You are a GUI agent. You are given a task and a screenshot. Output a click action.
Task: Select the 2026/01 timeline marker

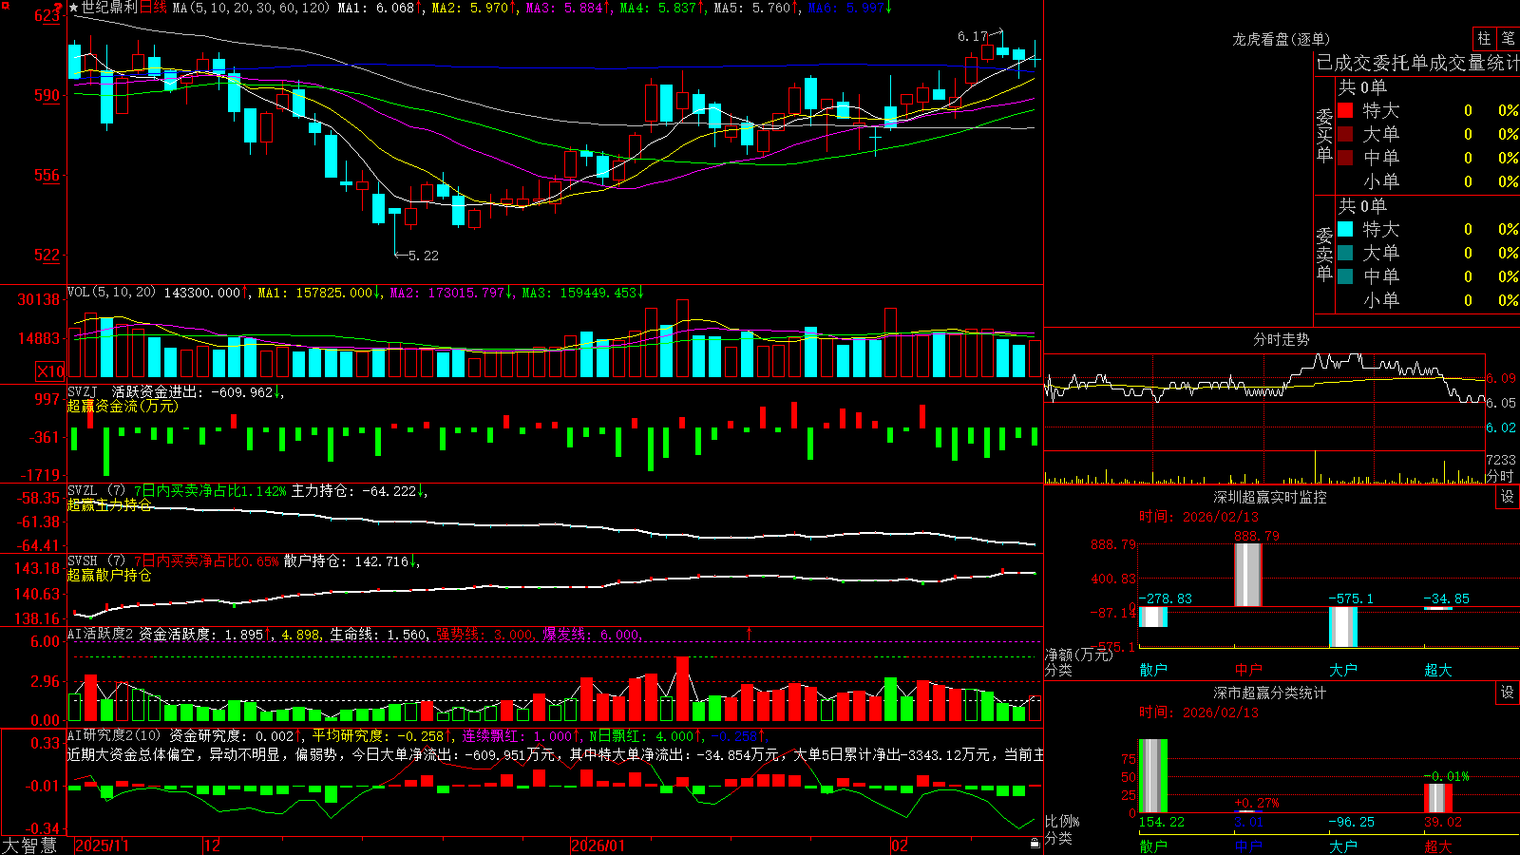coord(598,845)
